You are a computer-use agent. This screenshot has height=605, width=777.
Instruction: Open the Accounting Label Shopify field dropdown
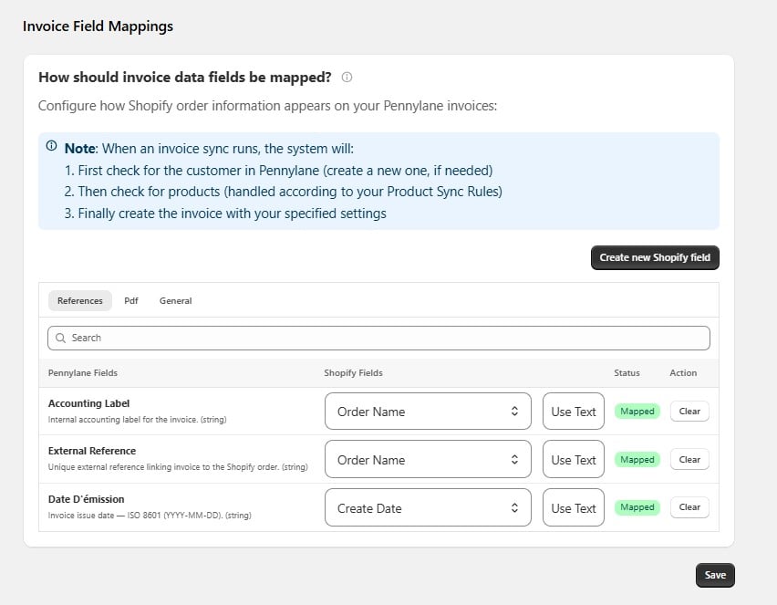(428, 412)
